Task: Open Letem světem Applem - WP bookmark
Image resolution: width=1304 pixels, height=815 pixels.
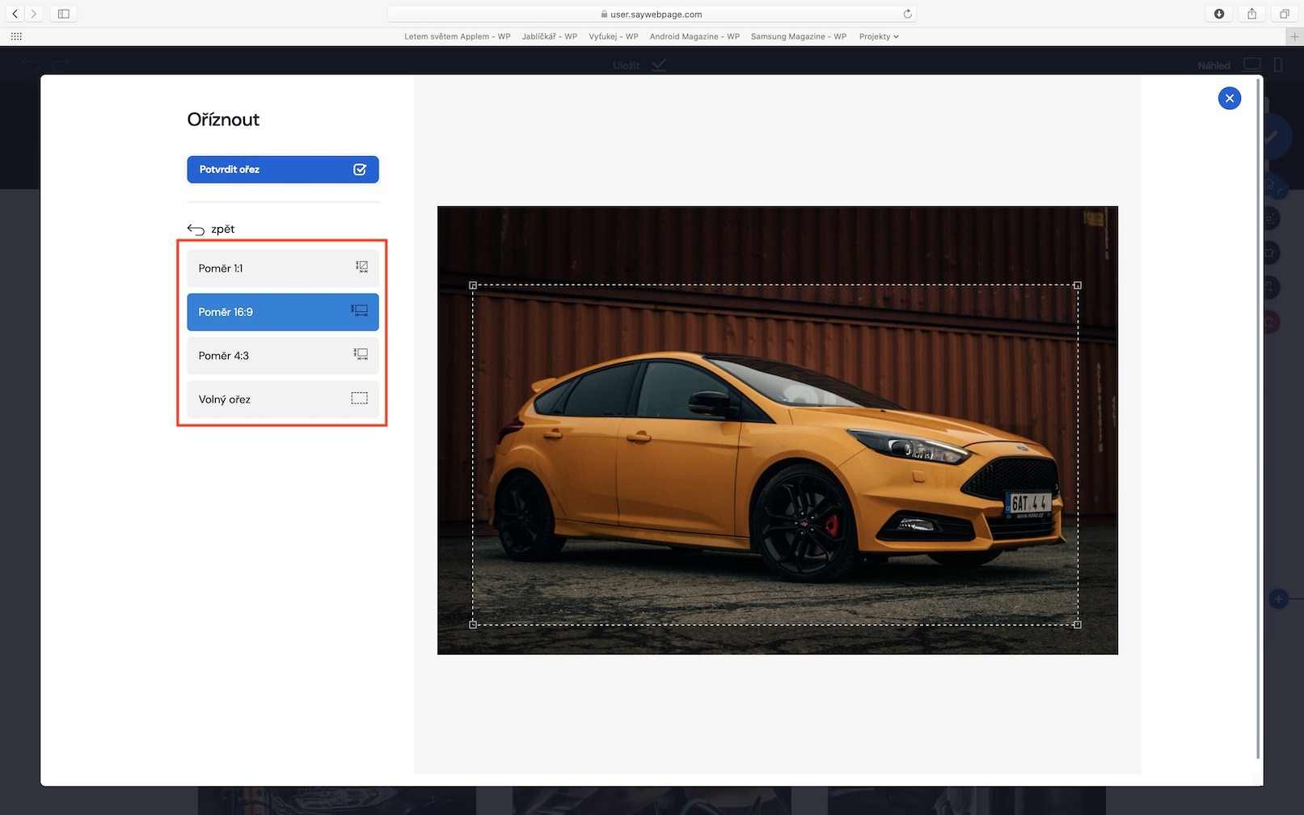Action: pos(458,36)
